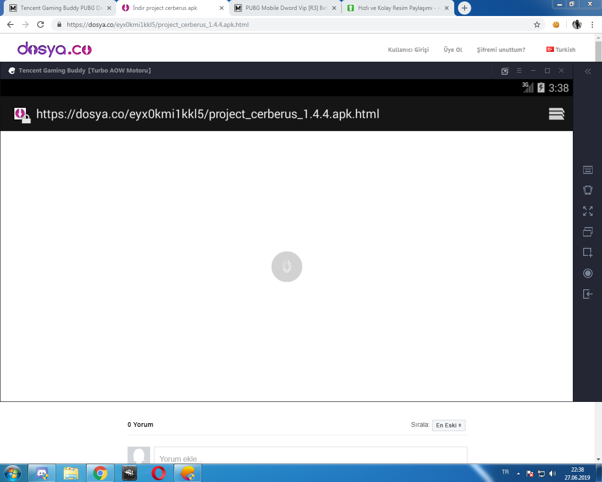Open multi-window icon in emulator sidebar

point(587,231)
